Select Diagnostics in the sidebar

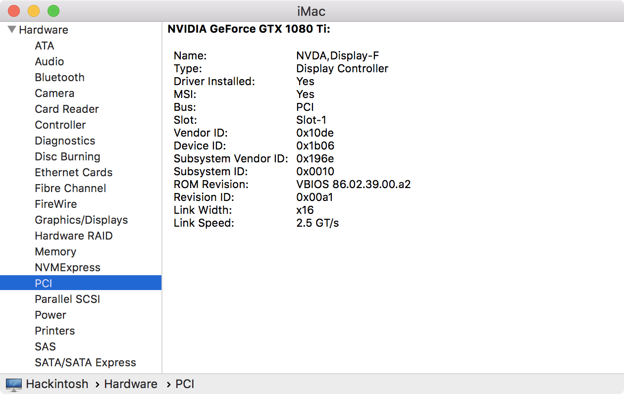[65, 141]
